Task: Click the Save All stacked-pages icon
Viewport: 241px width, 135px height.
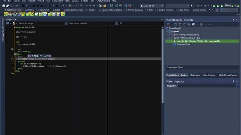Action: [8, 6]
